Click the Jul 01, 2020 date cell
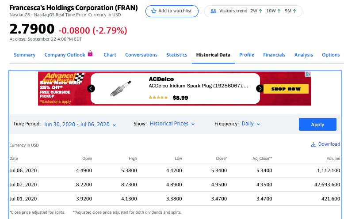344x219 pixels. click(23, 199)
